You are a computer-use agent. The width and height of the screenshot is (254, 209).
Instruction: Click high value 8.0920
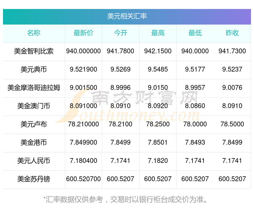[x=158, y=106]
